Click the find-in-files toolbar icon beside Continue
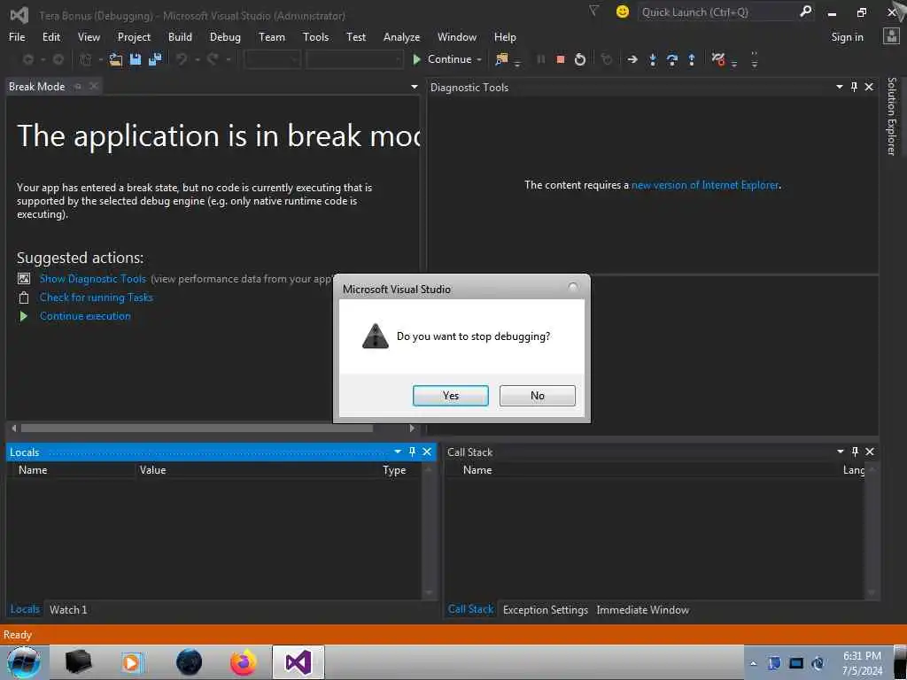The image size is (907, 680). tap(501, 59)
